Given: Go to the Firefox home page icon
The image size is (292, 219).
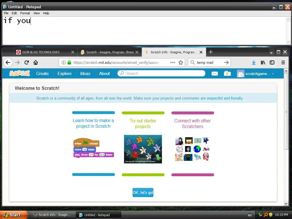Looking at the screenshot, I should click(x=36, y=62).
